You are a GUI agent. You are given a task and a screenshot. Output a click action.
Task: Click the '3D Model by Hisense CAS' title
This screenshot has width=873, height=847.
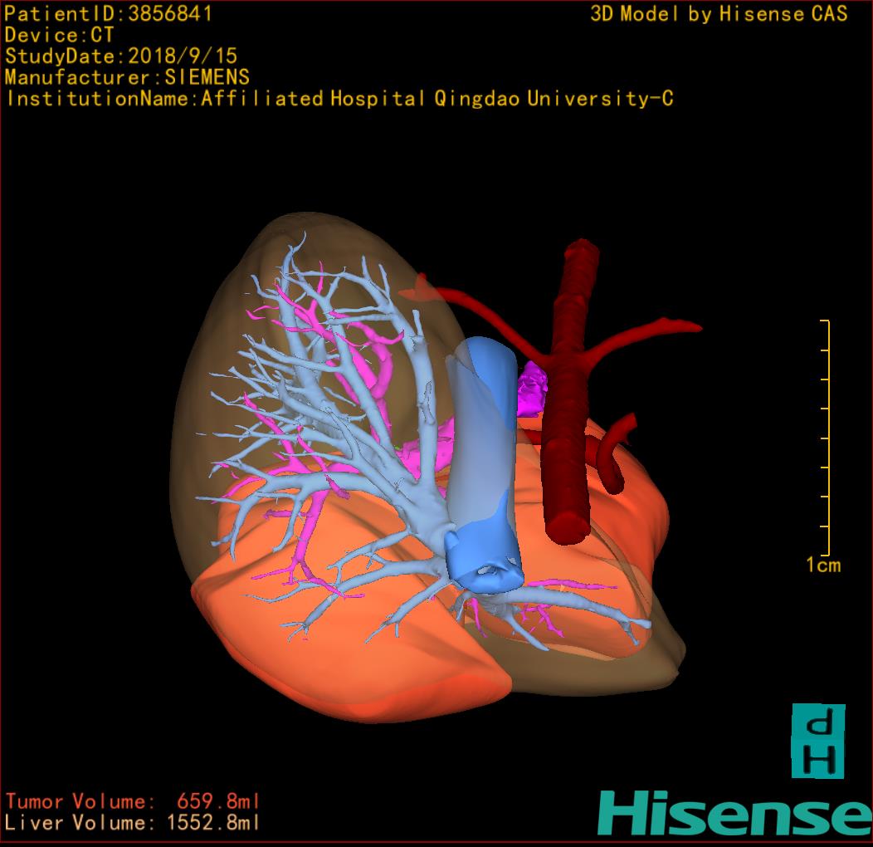[719, 14]
